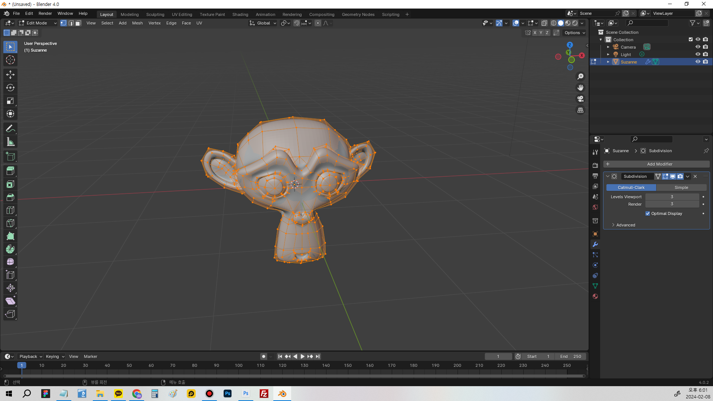Screen dimensions: 713x401
Task: Collapse the Collection tree item
Action: tap(601, 40)
